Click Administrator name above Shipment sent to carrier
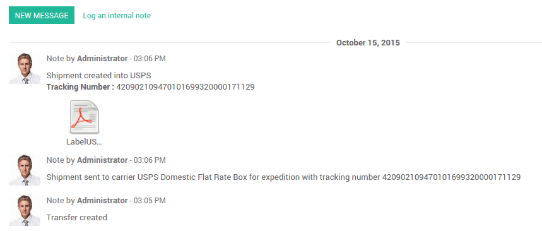Image resolution: width=542 pixels, height=231 pixels. (102, 160)
